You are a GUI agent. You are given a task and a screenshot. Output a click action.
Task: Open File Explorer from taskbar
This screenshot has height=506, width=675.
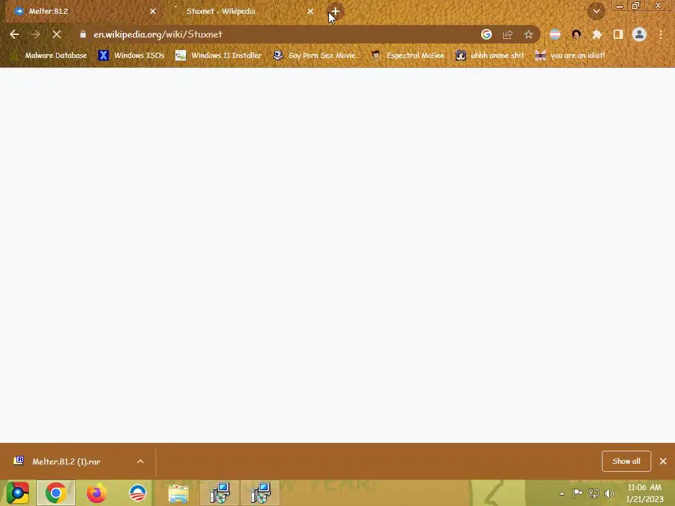pyautogui.click(x=178, y=493)
